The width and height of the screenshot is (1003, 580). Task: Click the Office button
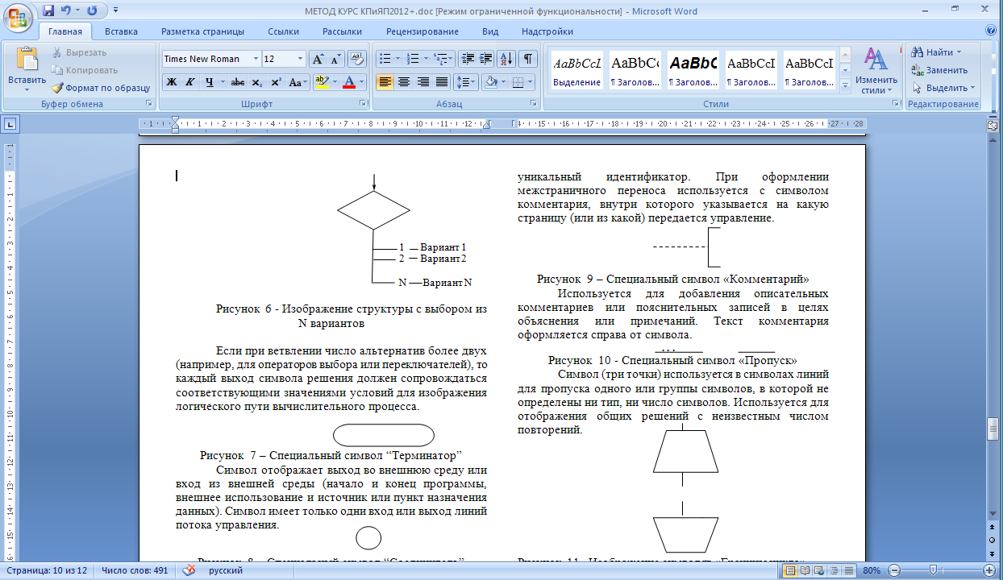point(18,16)
